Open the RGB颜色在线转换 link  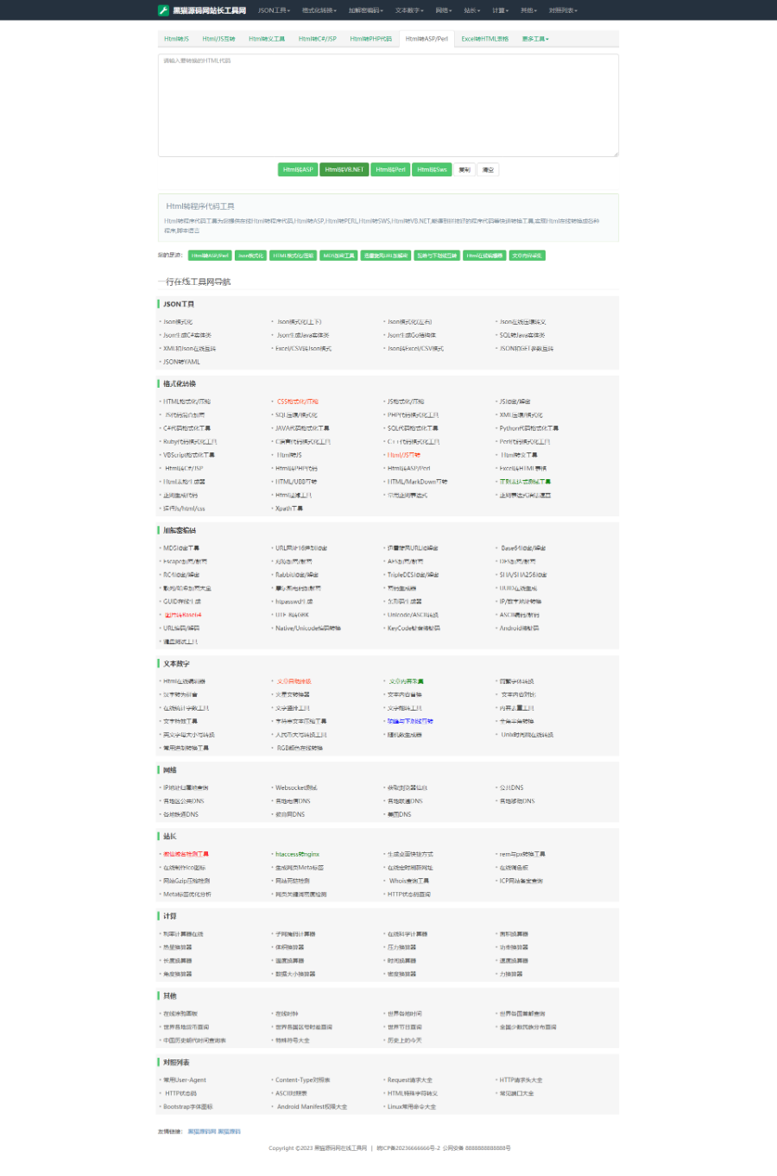click(300, 748)
